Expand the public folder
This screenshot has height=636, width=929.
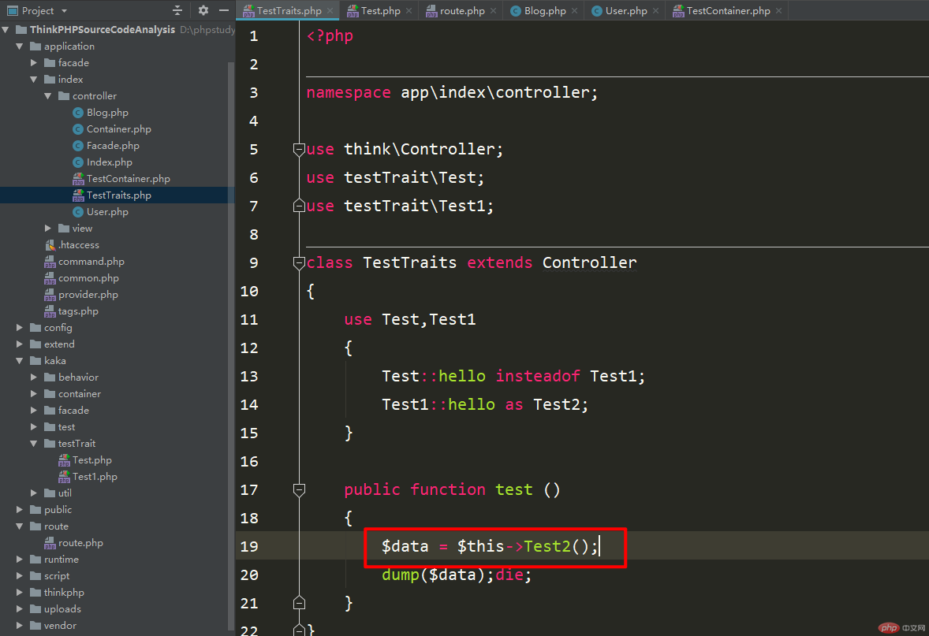pyautogui.click(x=20, y=509)
